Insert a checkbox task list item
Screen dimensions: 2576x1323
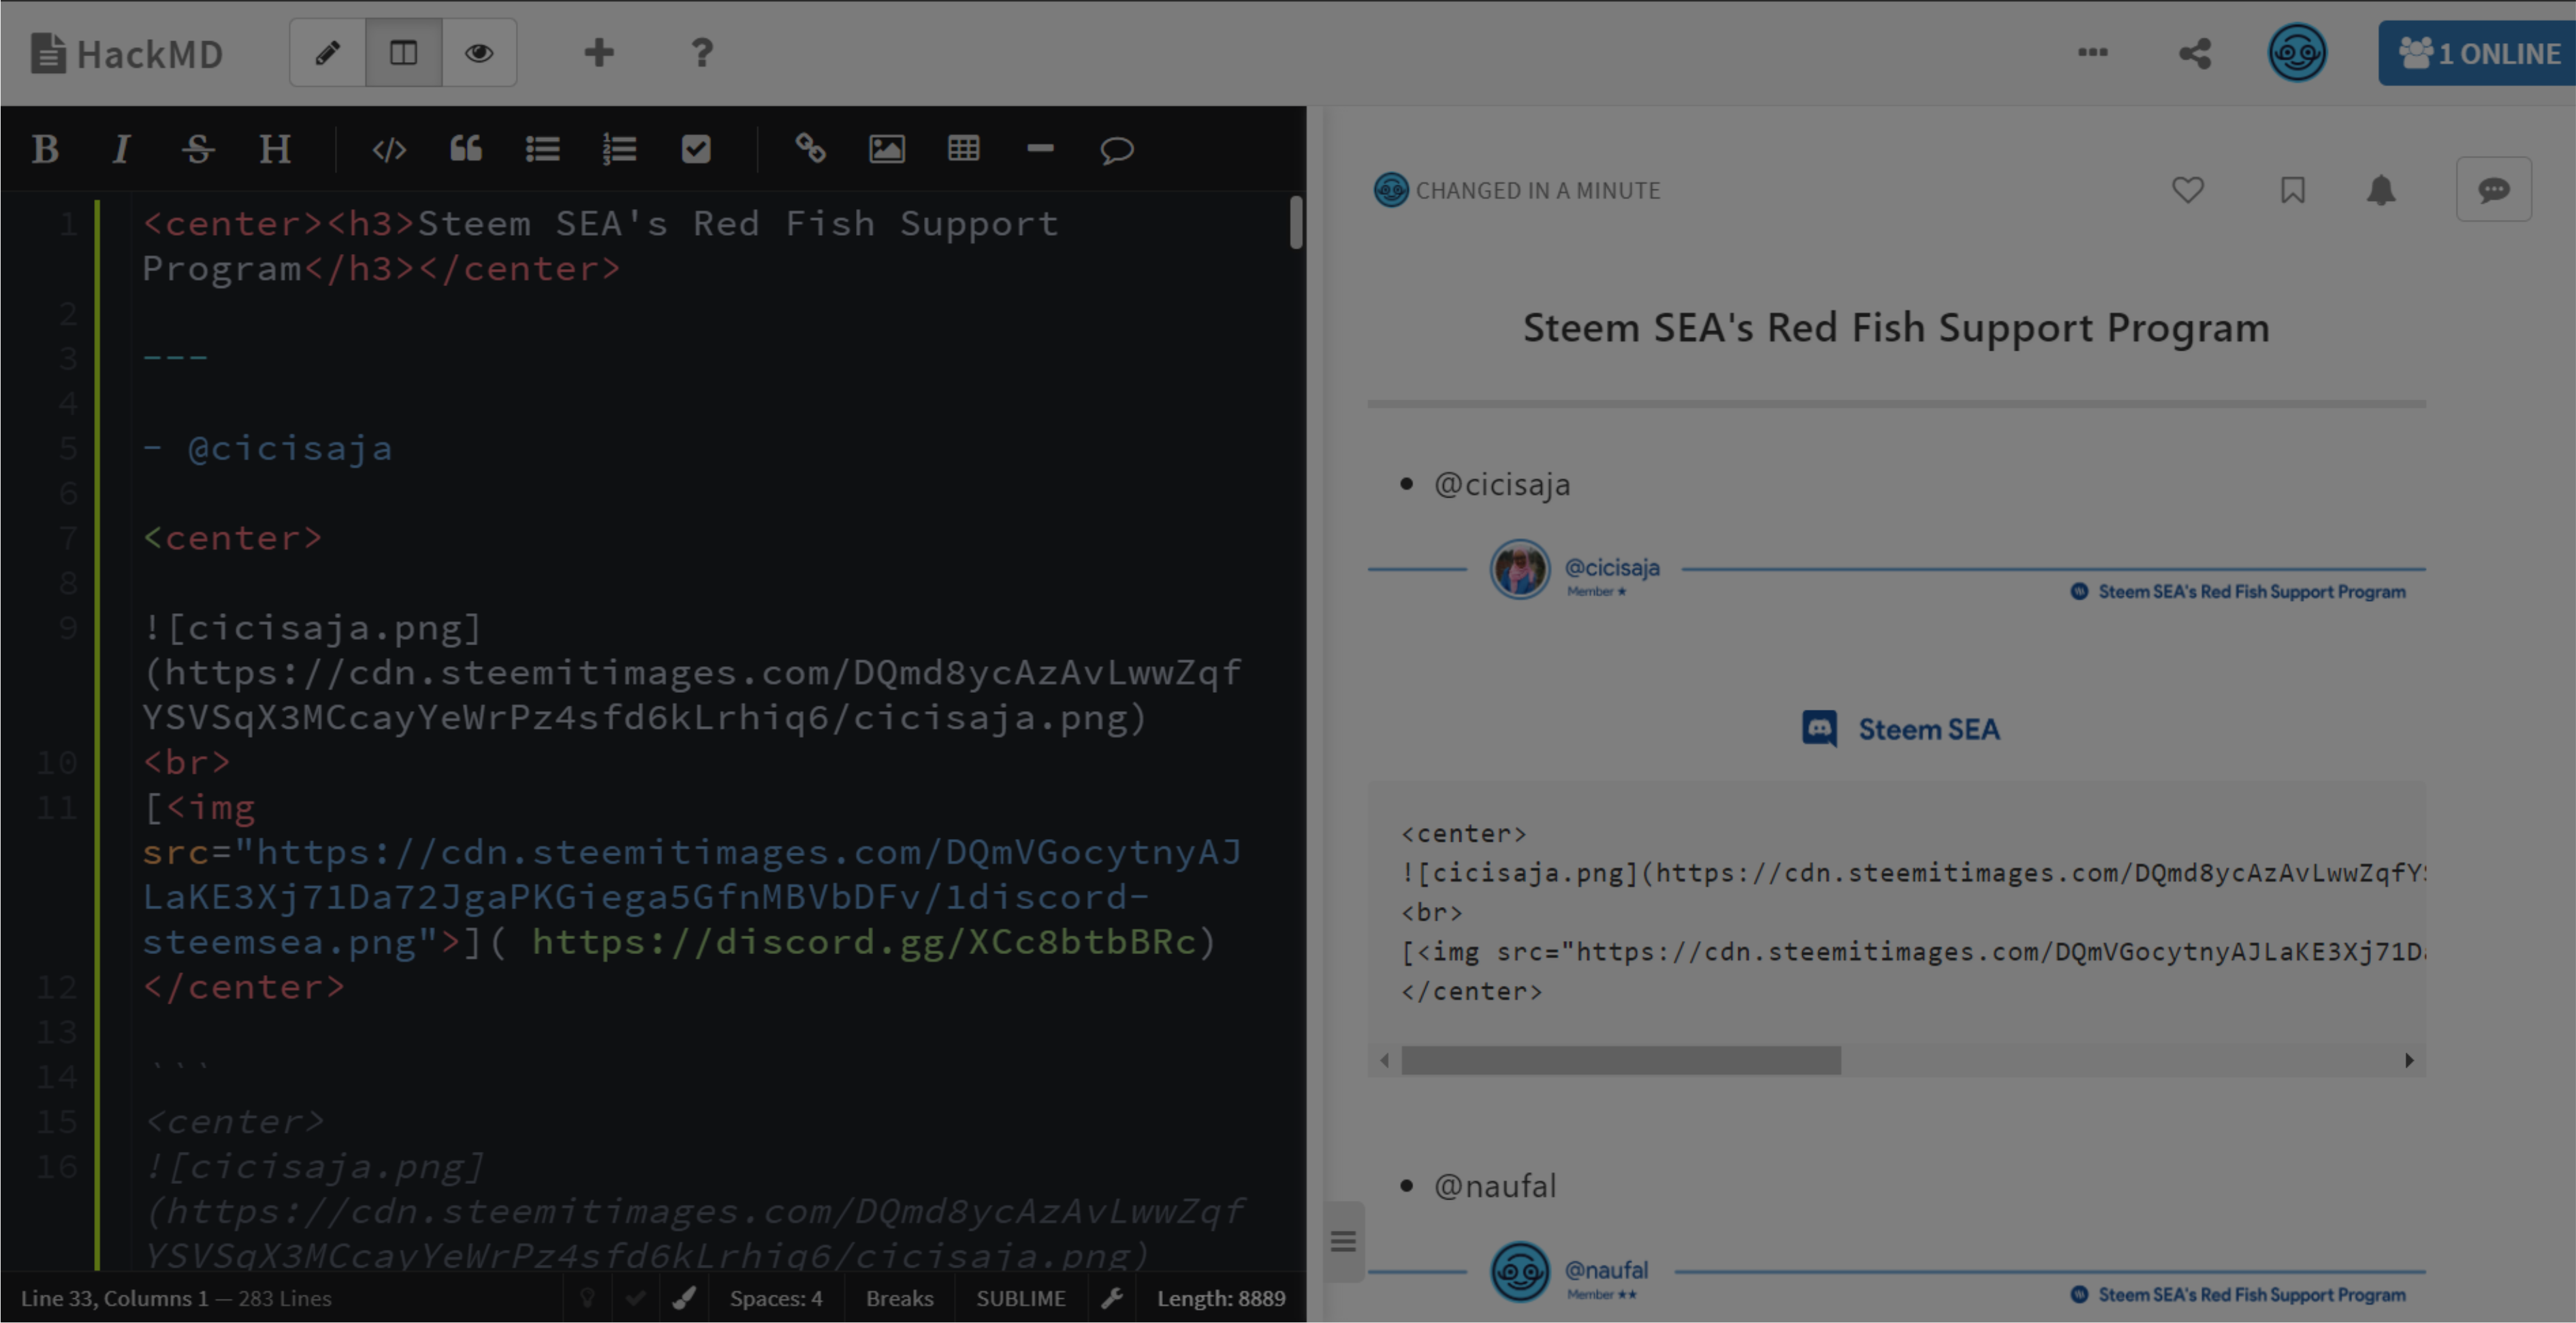pos(696,149)
